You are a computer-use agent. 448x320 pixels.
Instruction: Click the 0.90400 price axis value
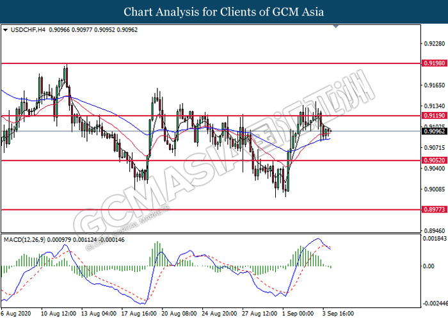point(435,168)
